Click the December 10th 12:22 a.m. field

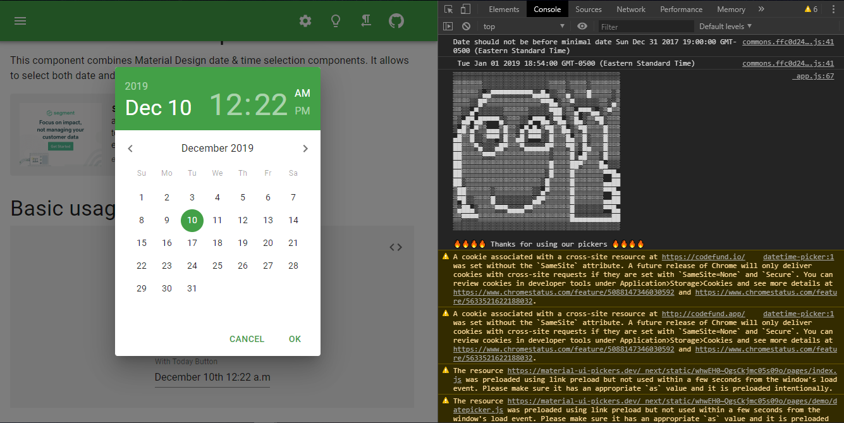point(212,377)
